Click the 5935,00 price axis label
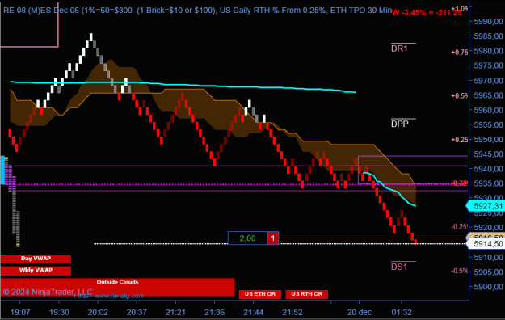Viewport: 505px width, 320px height. [x=488, y=183]
